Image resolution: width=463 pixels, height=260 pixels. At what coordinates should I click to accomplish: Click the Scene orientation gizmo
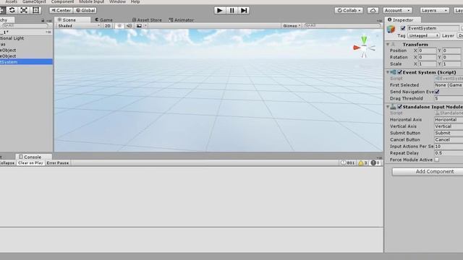(364, 47)
